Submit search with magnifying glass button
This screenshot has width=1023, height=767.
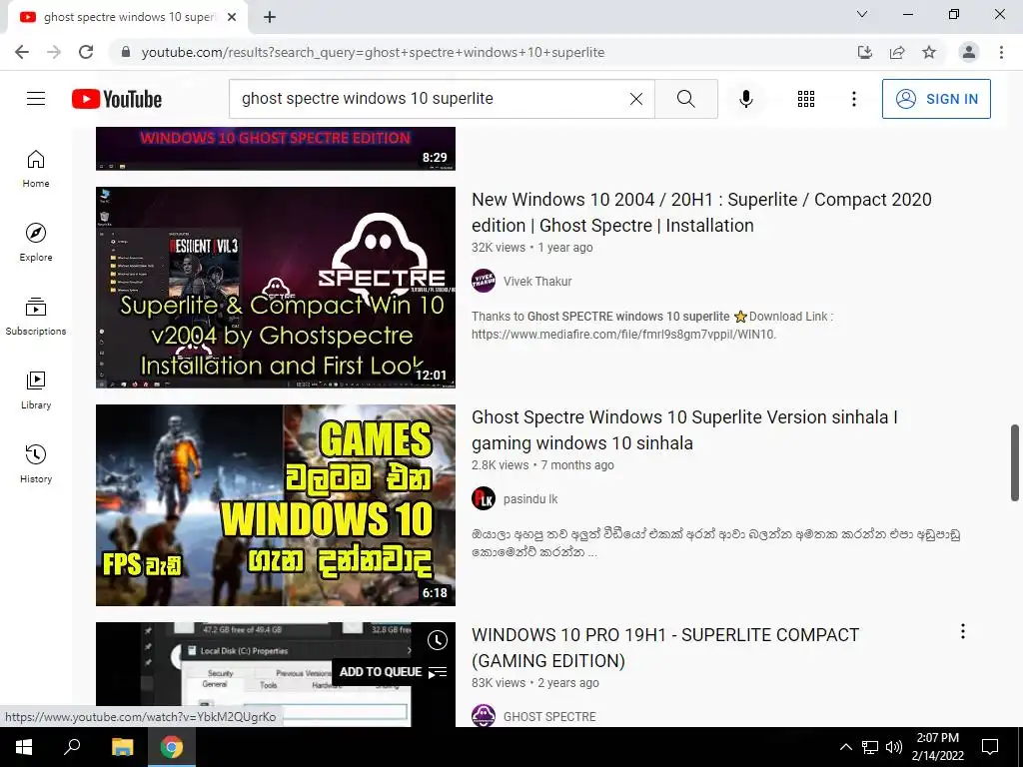(x=685, y=99)
